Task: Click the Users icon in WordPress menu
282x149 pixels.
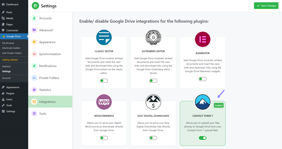Action: [x=3, y=99]
